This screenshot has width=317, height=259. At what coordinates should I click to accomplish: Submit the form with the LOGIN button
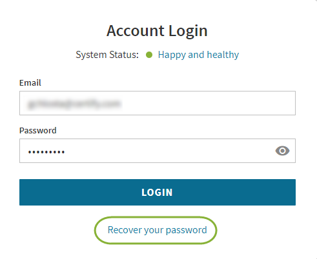click(158, 192)
